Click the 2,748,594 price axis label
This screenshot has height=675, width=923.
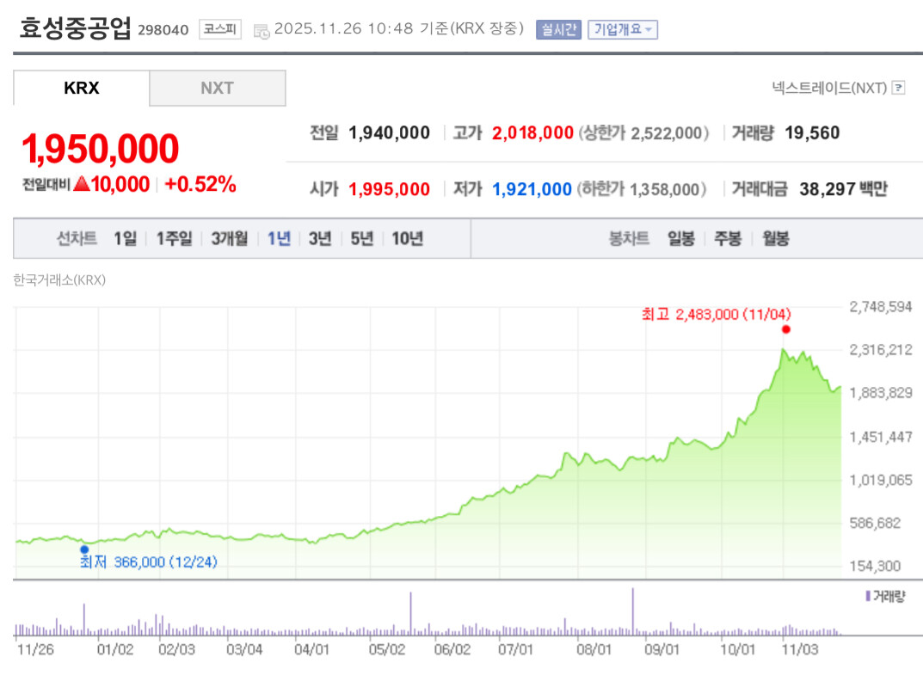(881, 307)
